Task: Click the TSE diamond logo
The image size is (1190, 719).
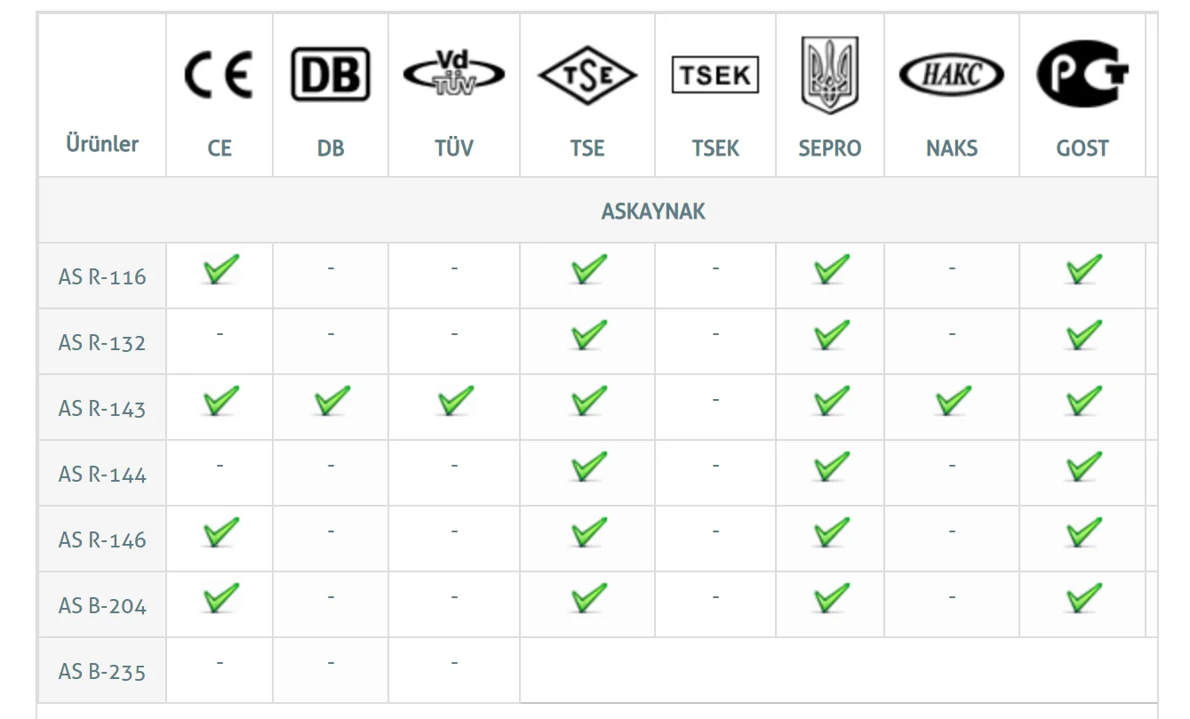Action: coord(587,76)
